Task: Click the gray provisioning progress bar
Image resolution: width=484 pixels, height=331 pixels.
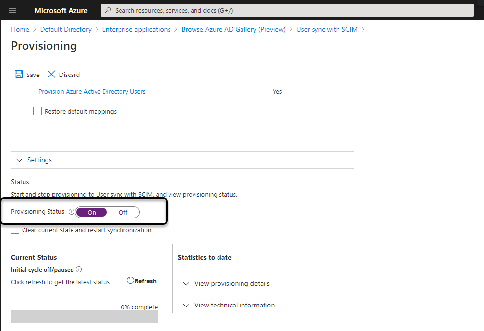Action: (84, 316)
